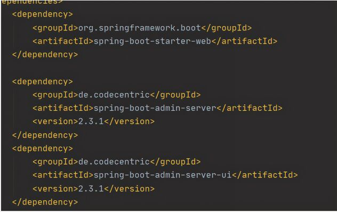Click artifactId value spring-boot-admin-server-ui

[x=163, y=175]
